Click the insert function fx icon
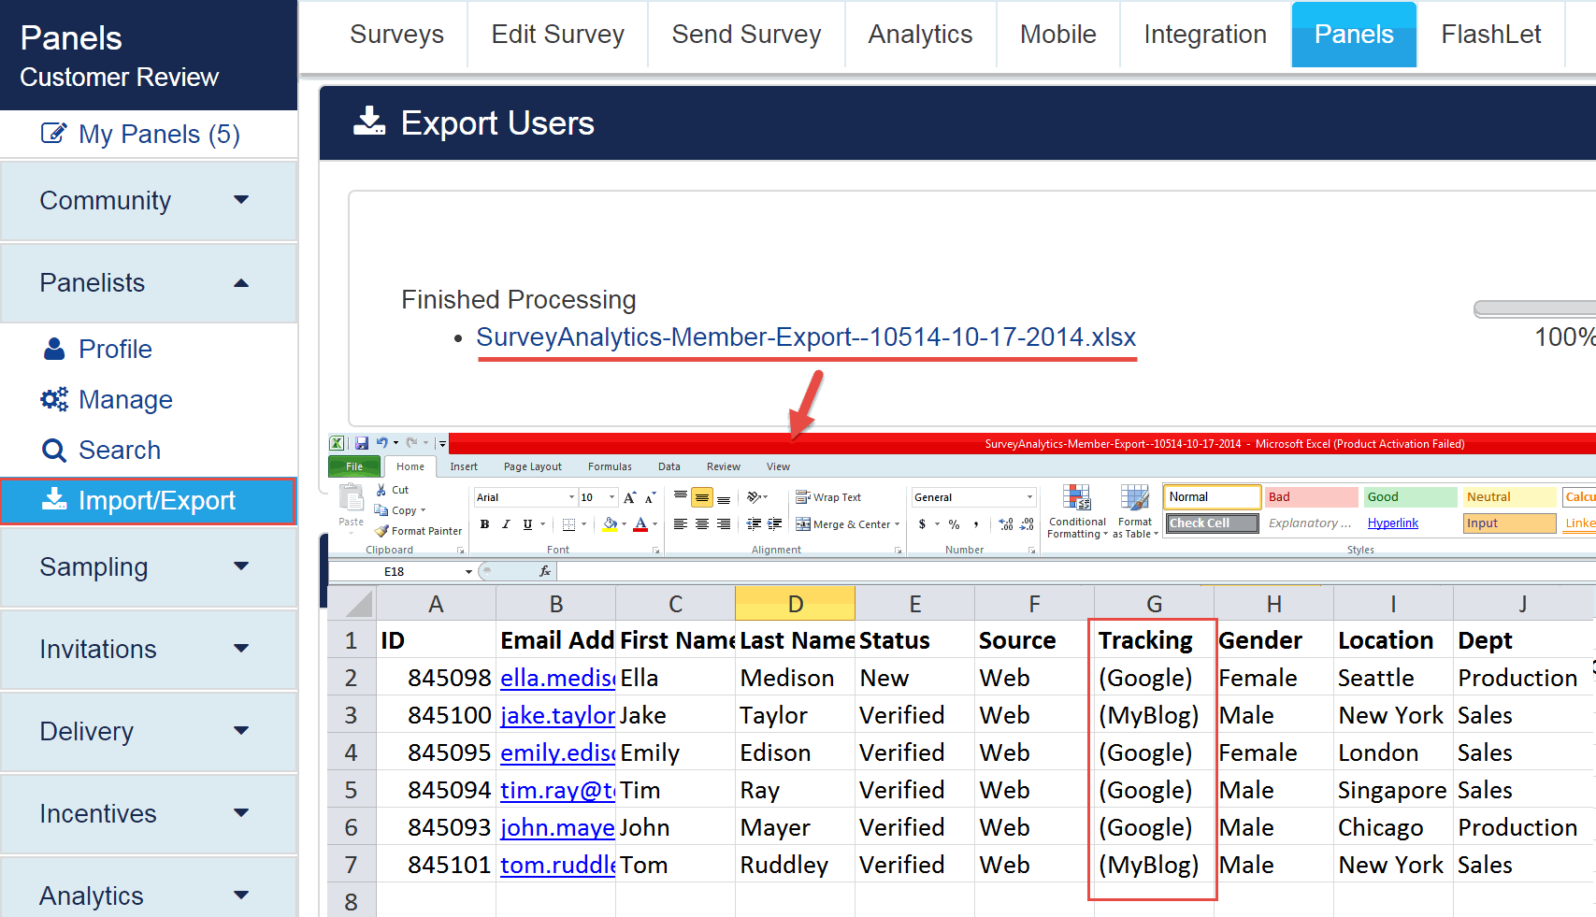This screenshot has width=1596, height=917. pos(545,571)
